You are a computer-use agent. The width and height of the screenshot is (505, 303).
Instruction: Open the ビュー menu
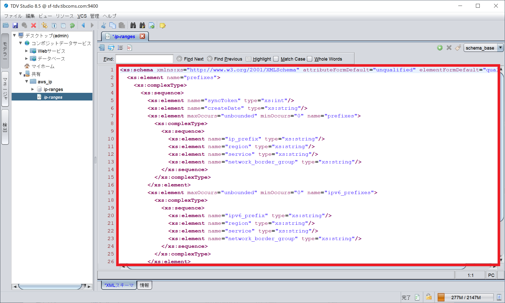pyautogui.click(x=45, y=16)
